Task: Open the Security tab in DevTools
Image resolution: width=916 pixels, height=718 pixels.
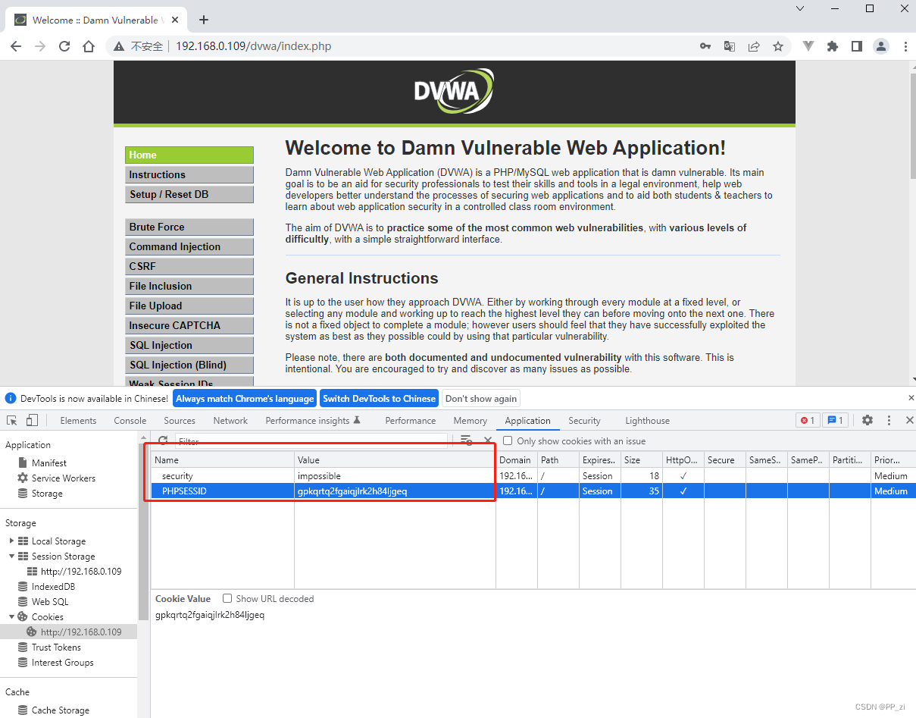Action: (x=584, y=421)
